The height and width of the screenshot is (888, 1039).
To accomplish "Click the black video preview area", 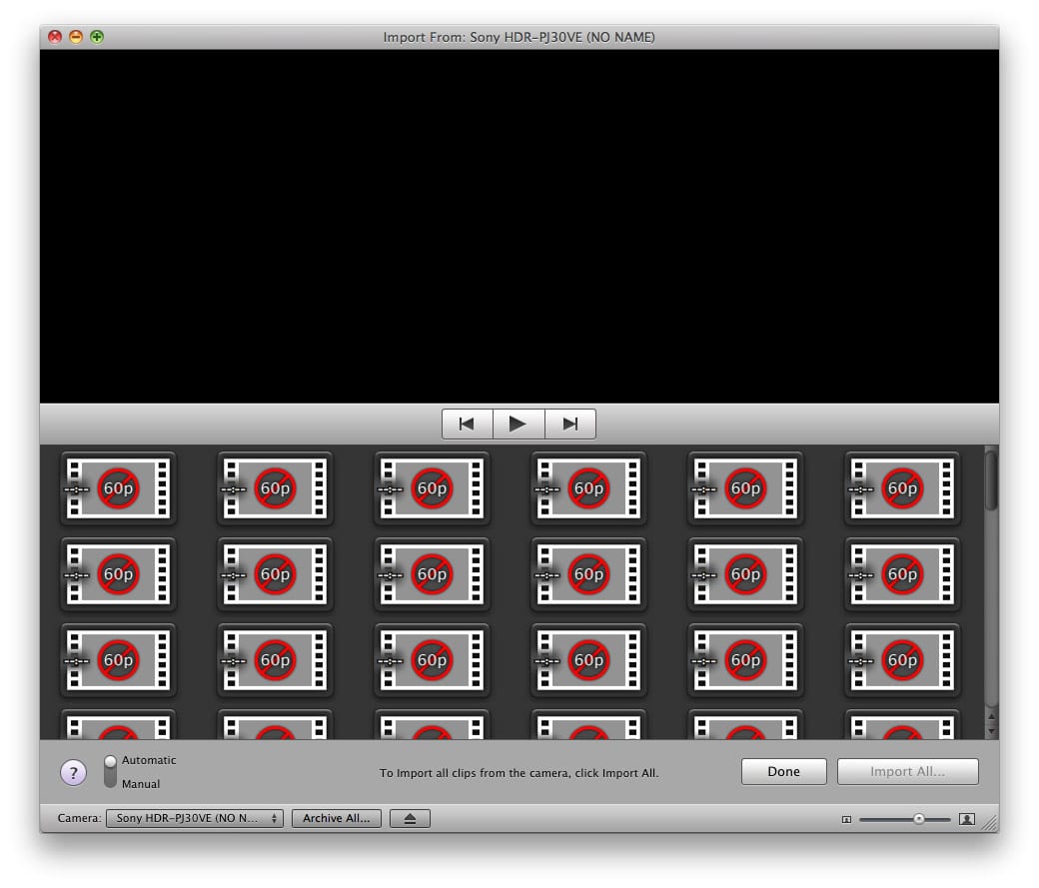I will tap(519, 226).
